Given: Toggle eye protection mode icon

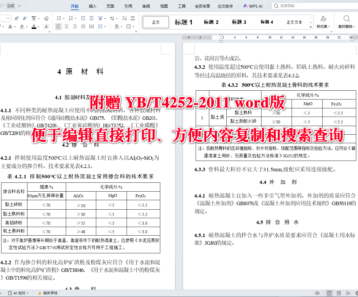Looking at the screenshot, I should click(317, 293).
